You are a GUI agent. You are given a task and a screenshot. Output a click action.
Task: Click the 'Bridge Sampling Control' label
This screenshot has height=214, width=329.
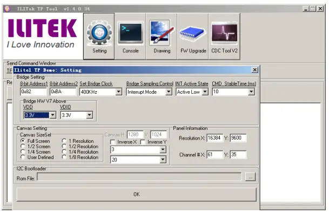pos(150,84)
